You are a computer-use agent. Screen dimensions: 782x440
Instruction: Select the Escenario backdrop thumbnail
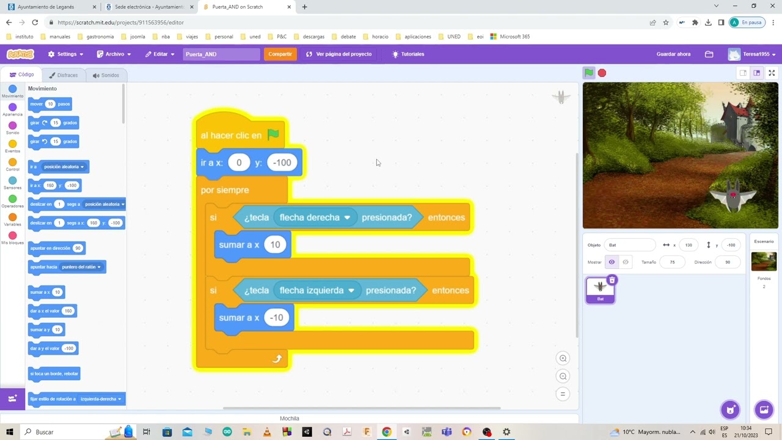764,261
